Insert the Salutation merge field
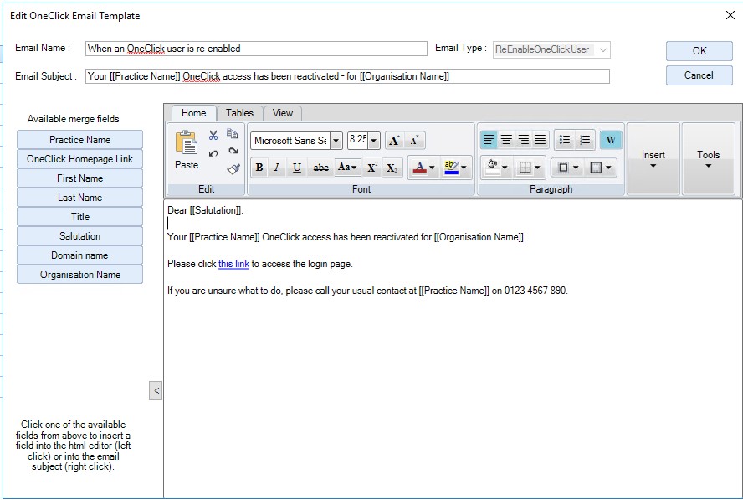Image resolution: width=743 pixels, height=500 pixels. [x=79, y=236]
